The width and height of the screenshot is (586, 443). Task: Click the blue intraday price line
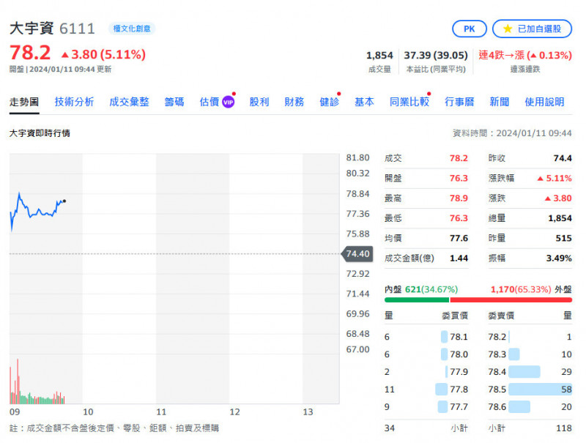37,212
